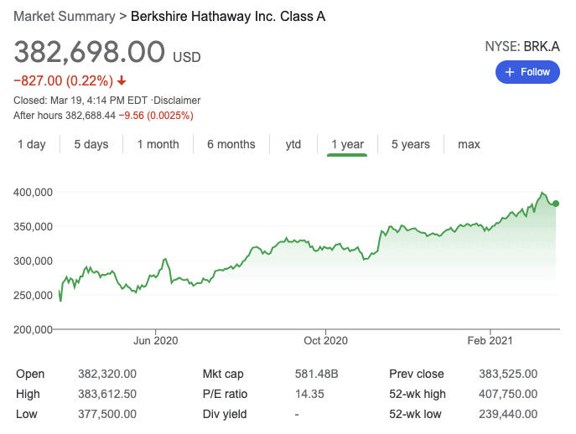Open the Disclaimer link
576x434 pixels.
click(x=177, y=101)
